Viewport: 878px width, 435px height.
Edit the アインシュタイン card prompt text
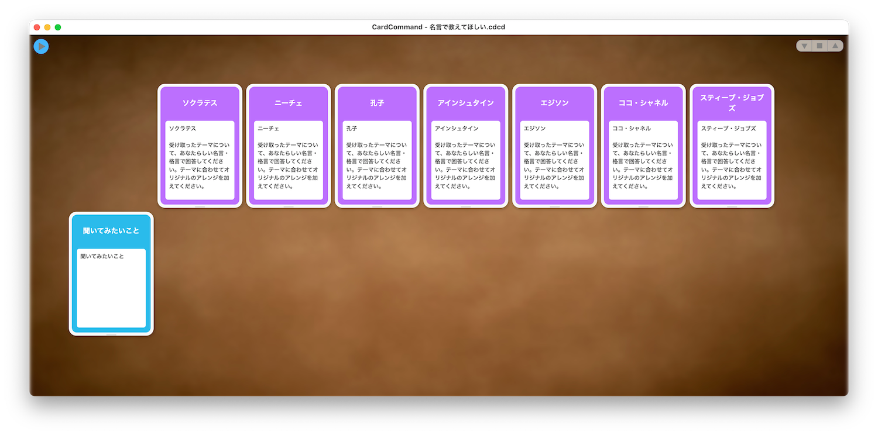pyautogui.click(x=466, y=160)
